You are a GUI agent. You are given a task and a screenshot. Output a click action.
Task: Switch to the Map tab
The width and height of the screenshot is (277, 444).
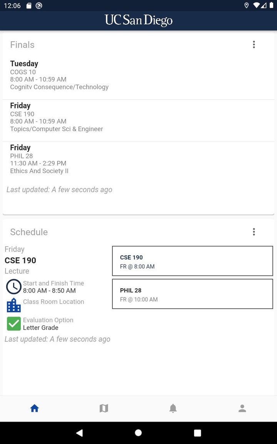[x=104, y=408]
